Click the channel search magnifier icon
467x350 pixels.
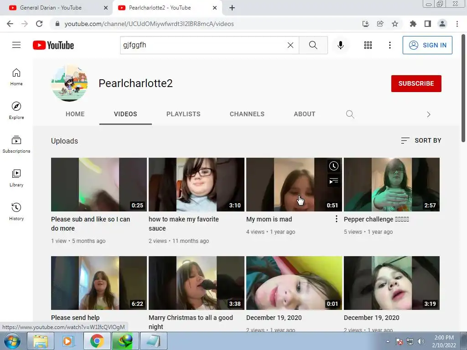click(350, 114)
